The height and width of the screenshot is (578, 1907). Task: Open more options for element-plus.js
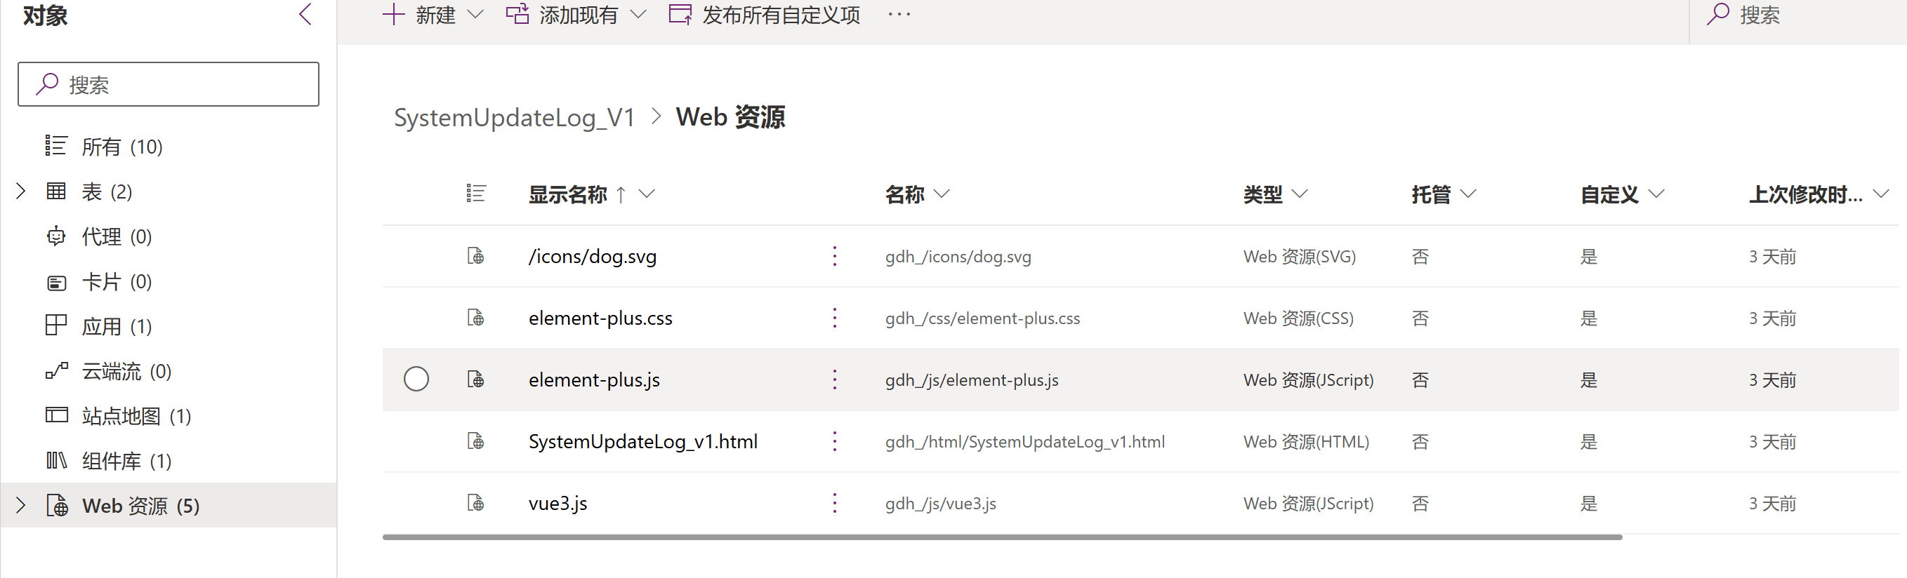tap(834, 379)
